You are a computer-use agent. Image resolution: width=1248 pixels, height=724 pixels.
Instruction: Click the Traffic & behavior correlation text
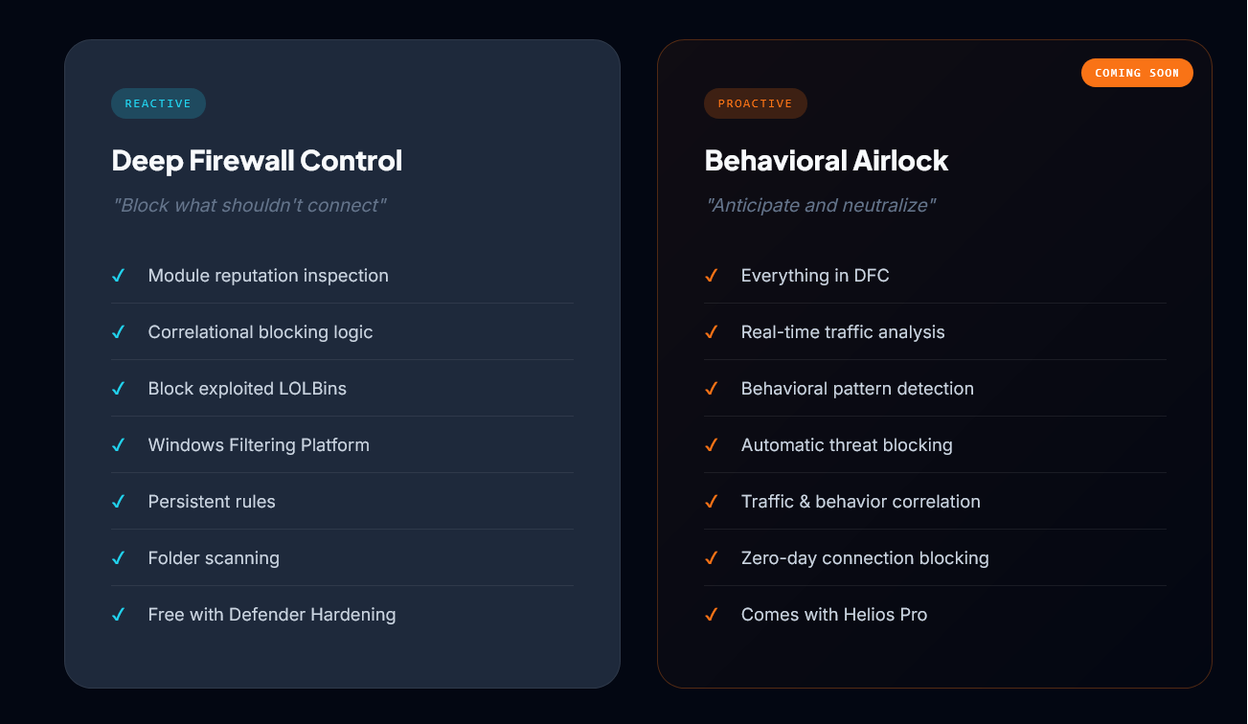[860, 502]
